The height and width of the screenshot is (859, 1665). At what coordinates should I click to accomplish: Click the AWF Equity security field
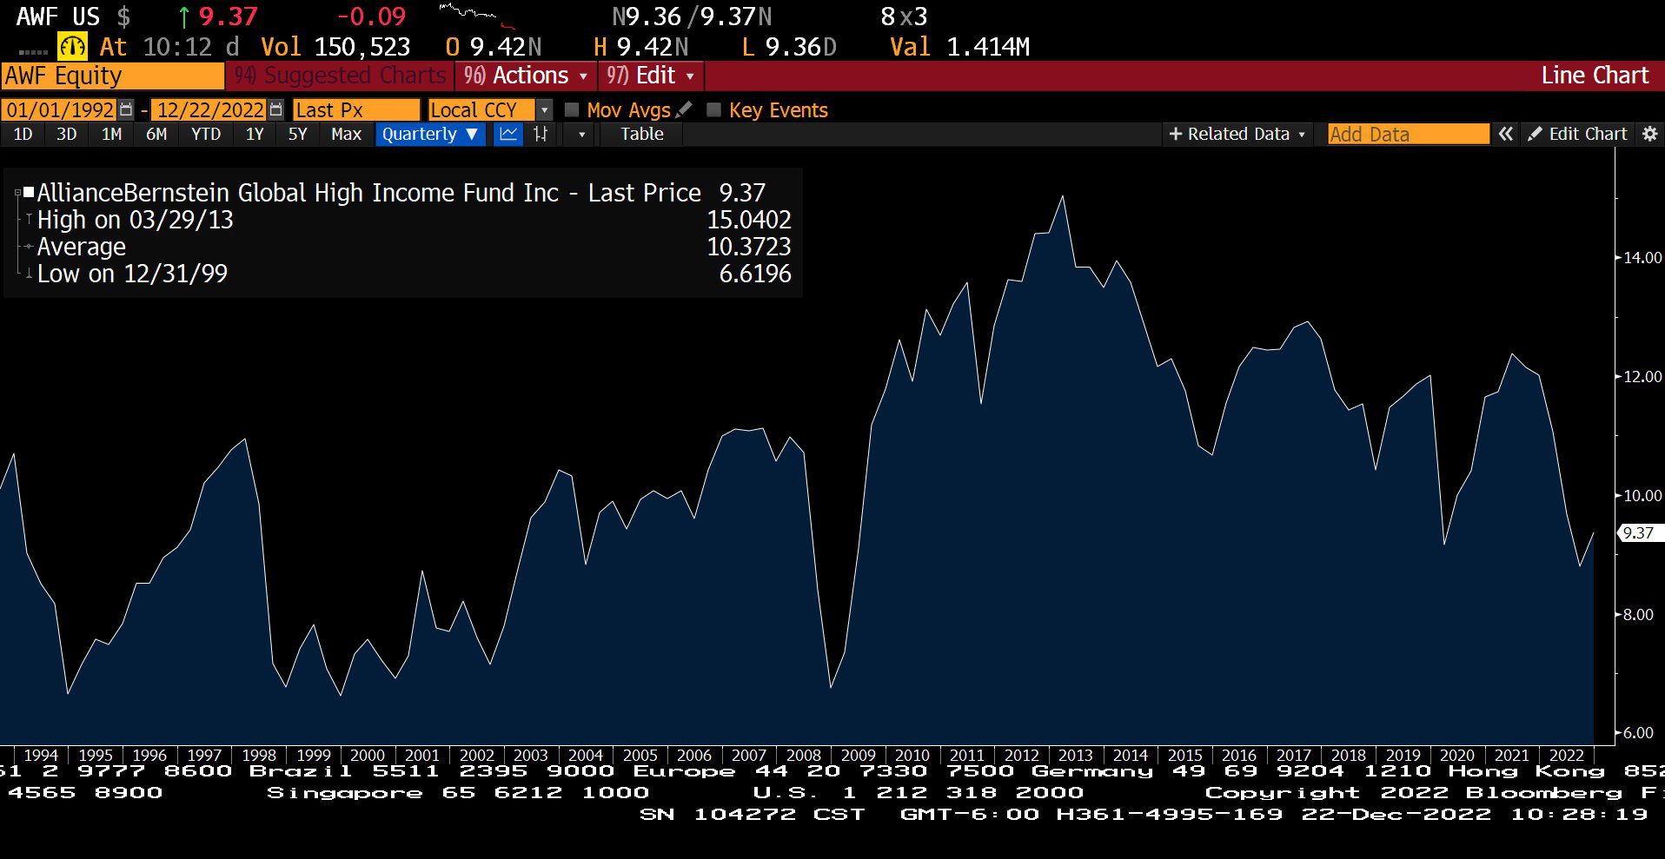(113, 76)
